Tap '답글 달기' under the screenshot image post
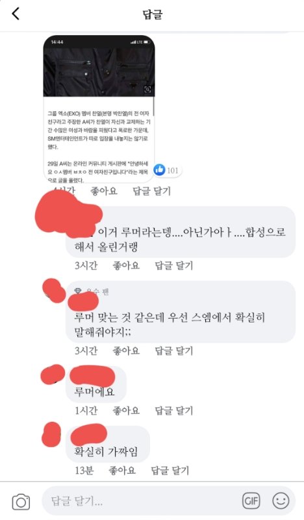304x520 pixels. pos(151,191)
